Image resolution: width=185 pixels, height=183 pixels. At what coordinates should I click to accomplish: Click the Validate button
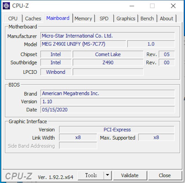click(130, 175)
